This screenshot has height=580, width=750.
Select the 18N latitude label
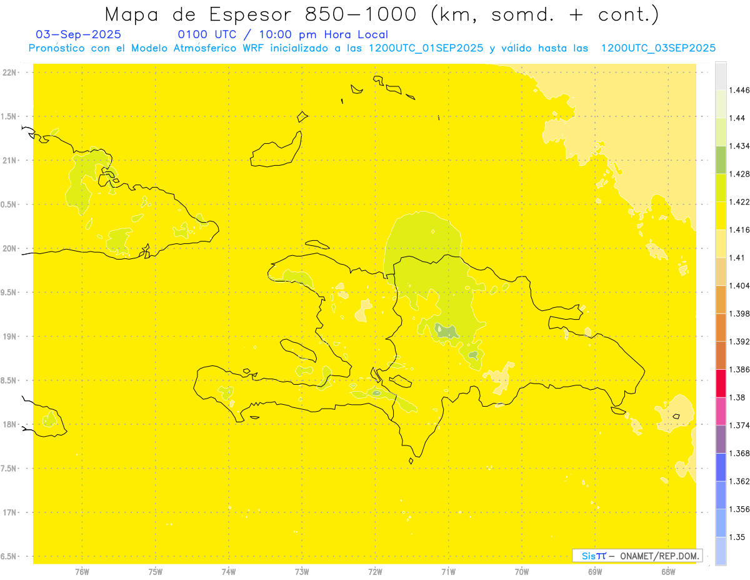pos(9,425)
